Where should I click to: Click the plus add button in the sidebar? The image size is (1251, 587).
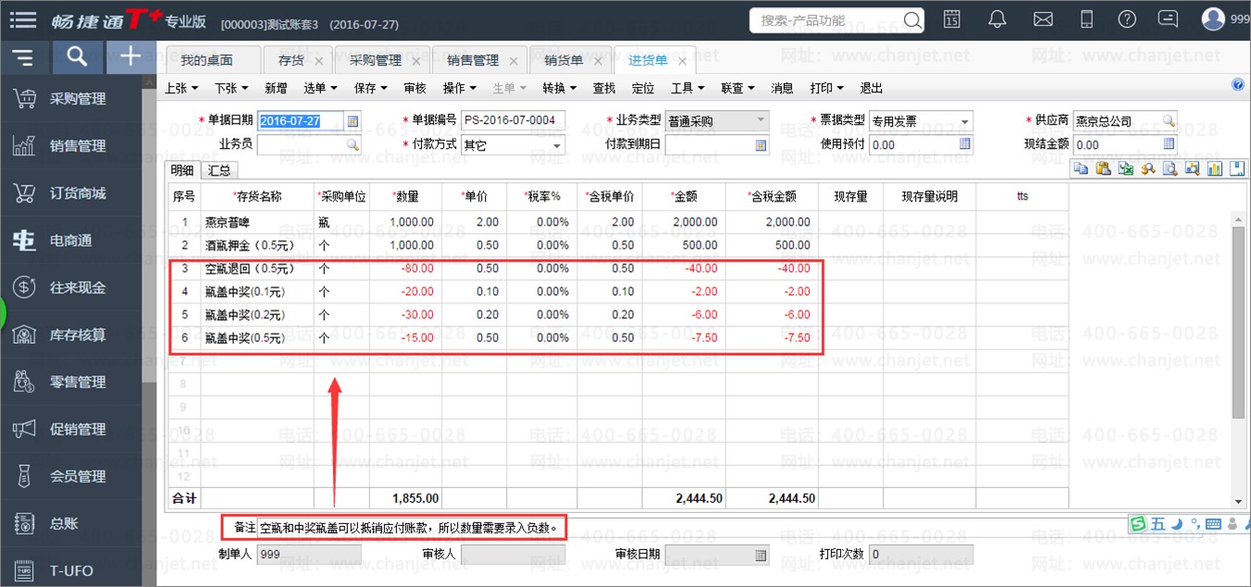[130, 57]
